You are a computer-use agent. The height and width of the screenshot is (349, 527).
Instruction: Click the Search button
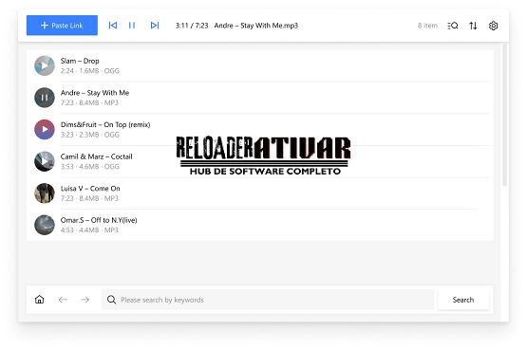coord(463,300)
